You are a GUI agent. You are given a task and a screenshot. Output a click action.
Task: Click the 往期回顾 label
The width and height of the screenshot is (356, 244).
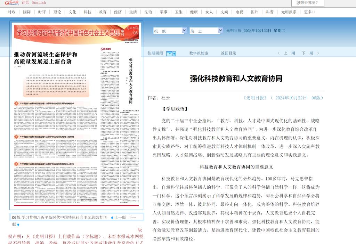tap(155, 53)
